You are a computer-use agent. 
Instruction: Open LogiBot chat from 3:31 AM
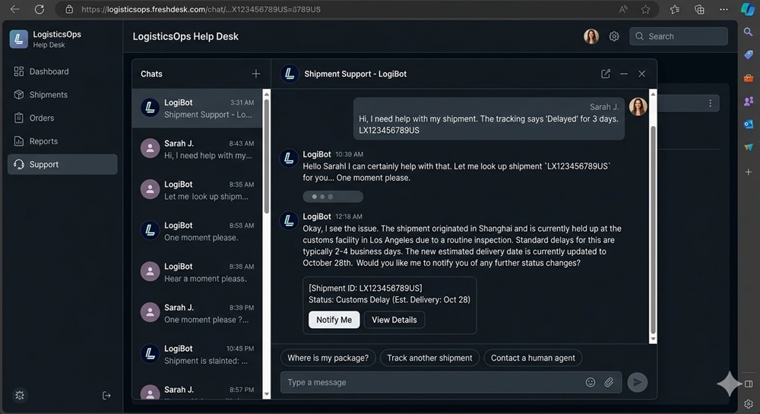pos(198,109)
